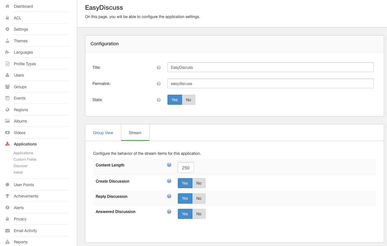387x246 pixels.
Task: Select the Stream tab
Action: pos(135,133)
